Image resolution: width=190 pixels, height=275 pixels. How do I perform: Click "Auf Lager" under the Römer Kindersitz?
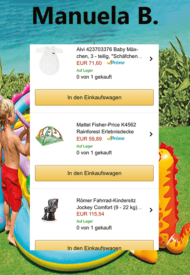coord(85,221)
